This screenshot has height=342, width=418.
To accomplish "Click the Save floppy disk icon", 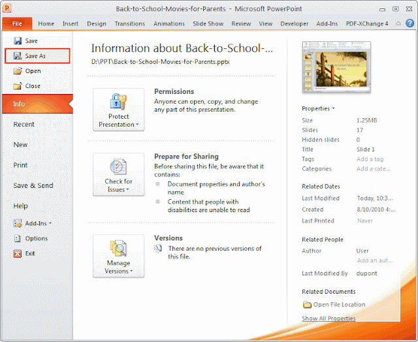I will (x=18, y=40).
